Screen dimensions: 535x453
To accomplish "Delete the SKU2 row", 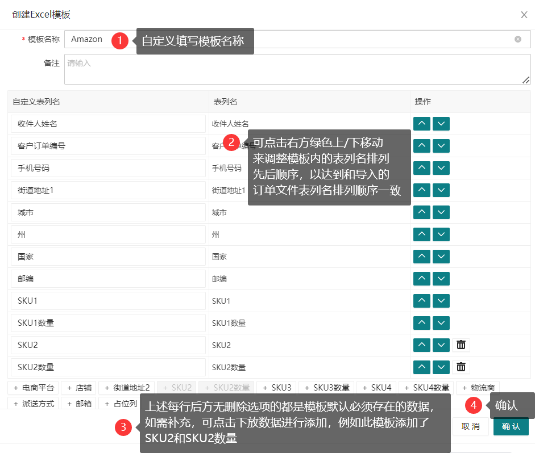I will click(x=461, y=345).
